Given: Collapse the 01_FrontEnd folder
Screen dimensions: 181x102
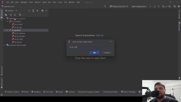Looking at the screenshot, I should pyautogui.click(x=7, y=22).
